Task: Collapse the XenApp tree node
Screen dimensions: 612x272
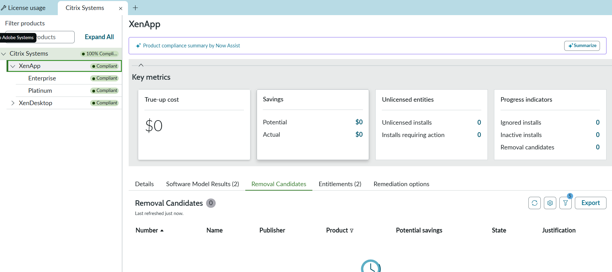Action: (x=13, y=66)
